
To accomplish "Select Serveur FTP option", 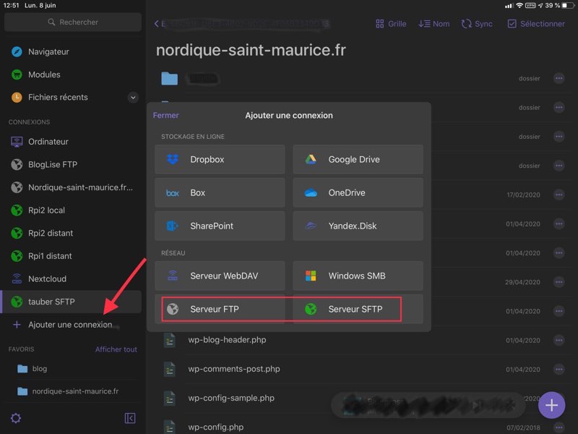I will (x=220, y=309).
